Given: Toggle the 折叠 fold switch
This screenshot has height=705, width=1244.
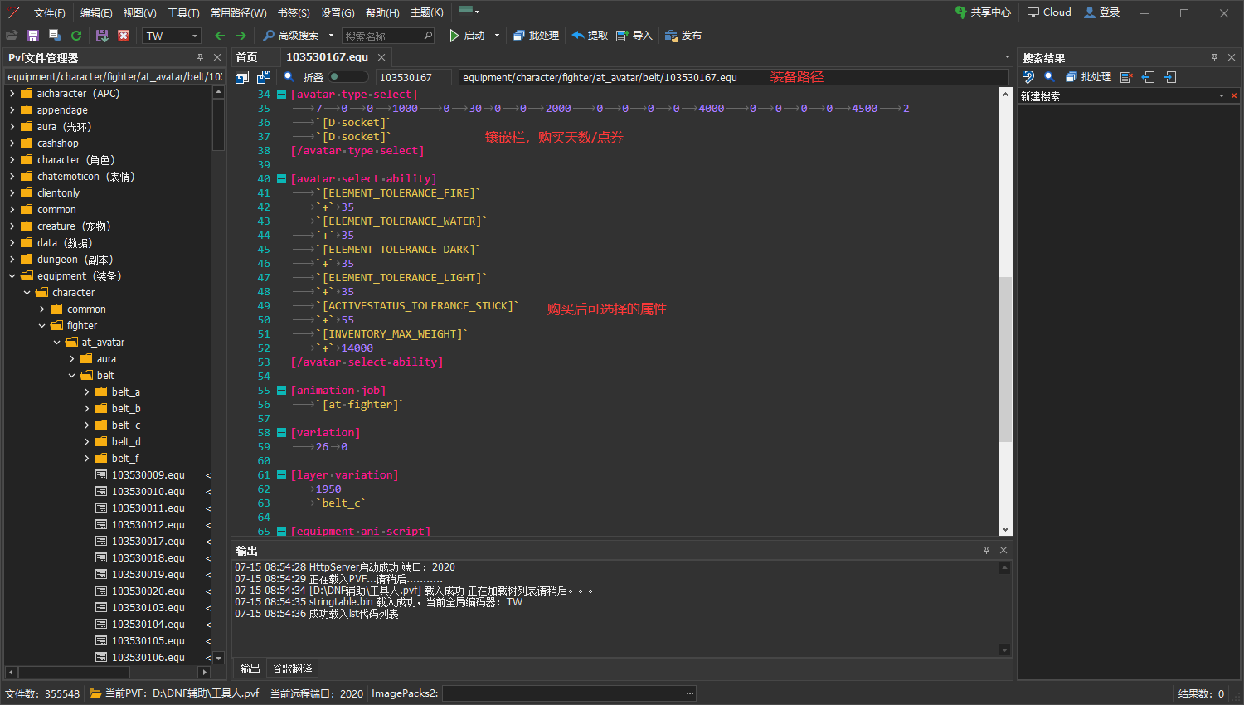Looking at the screenshot, I should 347,77.
